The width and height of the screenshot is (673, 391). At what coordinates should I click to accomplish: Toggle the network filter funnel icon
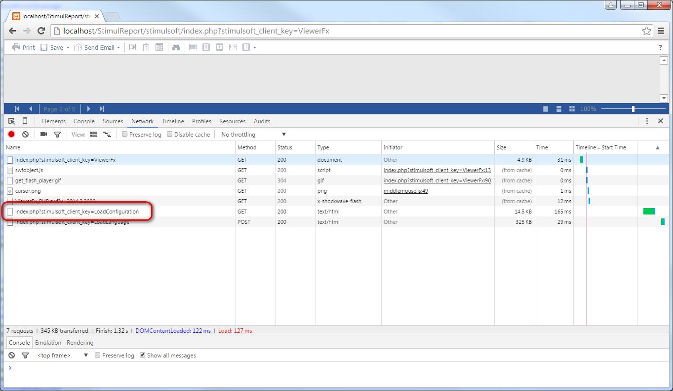click(57, 134)
